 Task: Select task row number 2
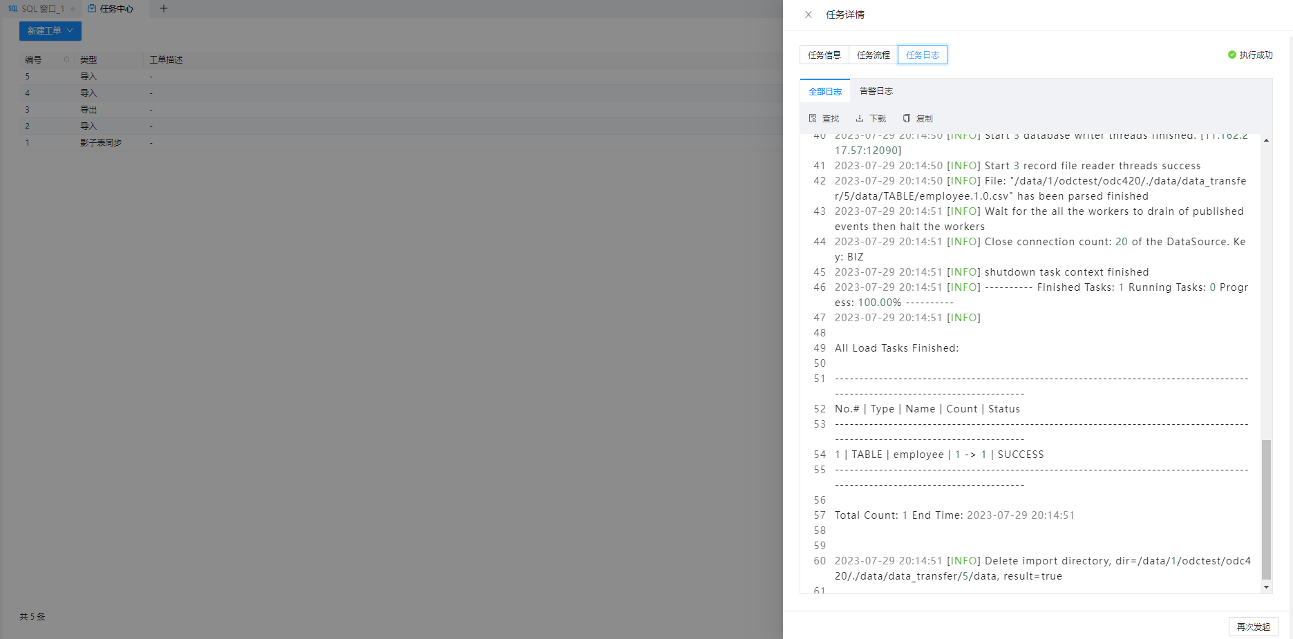coord(401,126)
